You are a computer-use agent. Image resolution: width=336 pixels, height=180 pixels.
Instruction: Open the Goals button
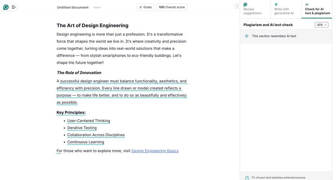145,7
